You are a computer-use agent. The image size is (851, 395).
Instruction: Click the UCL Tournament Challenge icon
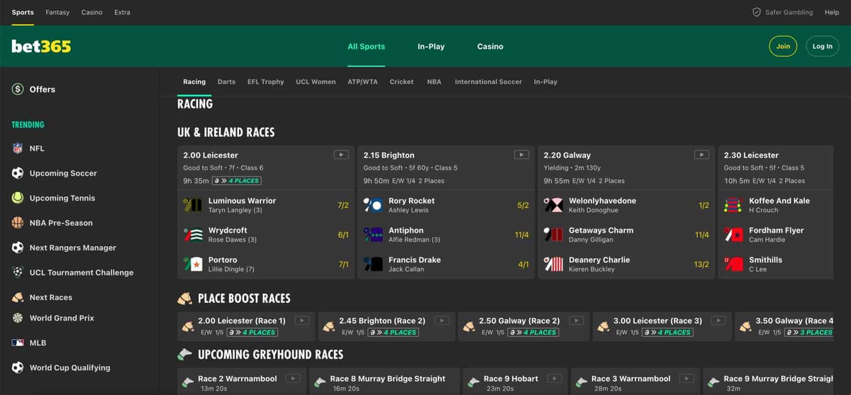(x=18, y=272)
